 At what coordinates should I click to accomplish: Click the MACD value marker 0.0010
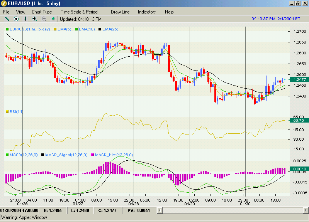pos(300,169)
